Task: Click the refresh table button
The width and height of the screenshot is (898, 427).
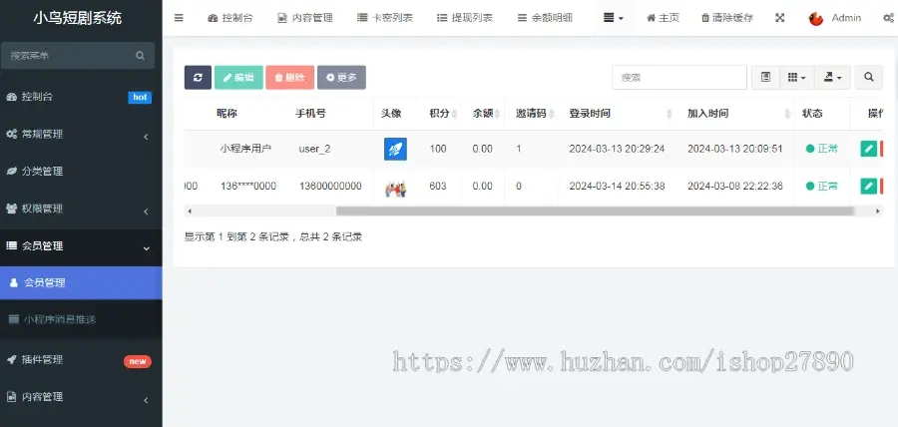Action: (198, 77)
